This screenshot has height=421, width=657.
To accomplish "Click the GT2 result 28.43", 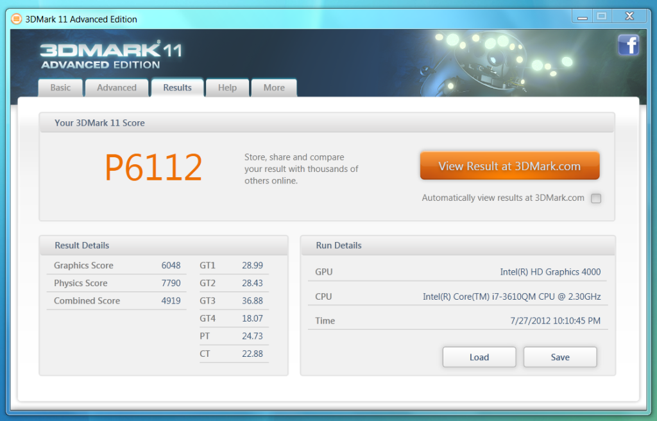I will [252, 283].
